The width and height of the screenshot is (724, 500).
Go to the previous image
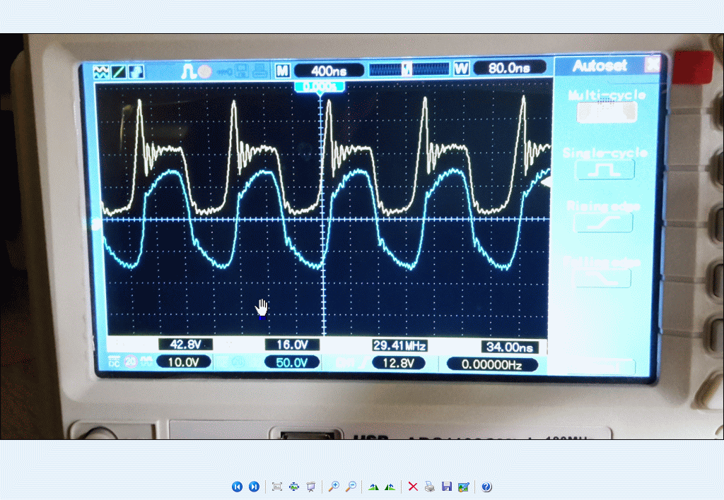click(237, 487)
